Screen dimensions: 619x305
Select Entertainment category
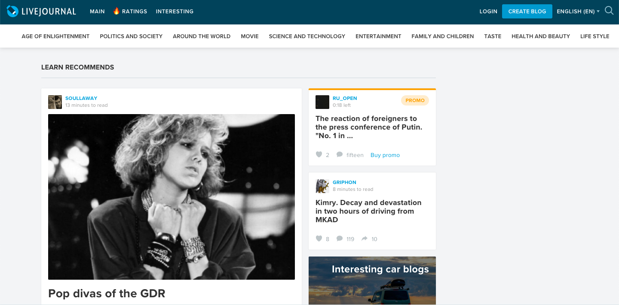378,36
